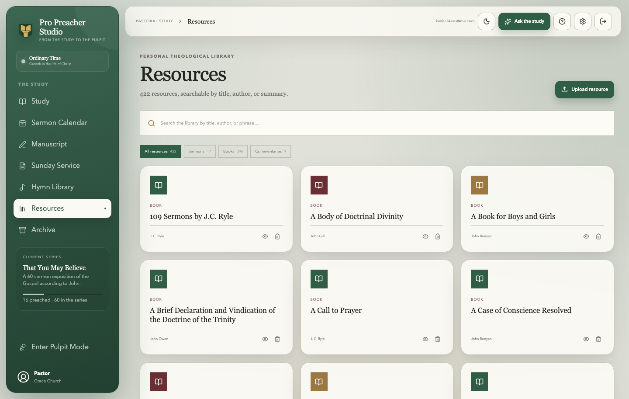629x399 pixels.
Task: View A Book for Boys and Girls eye icon
Action: pos(586,236)
